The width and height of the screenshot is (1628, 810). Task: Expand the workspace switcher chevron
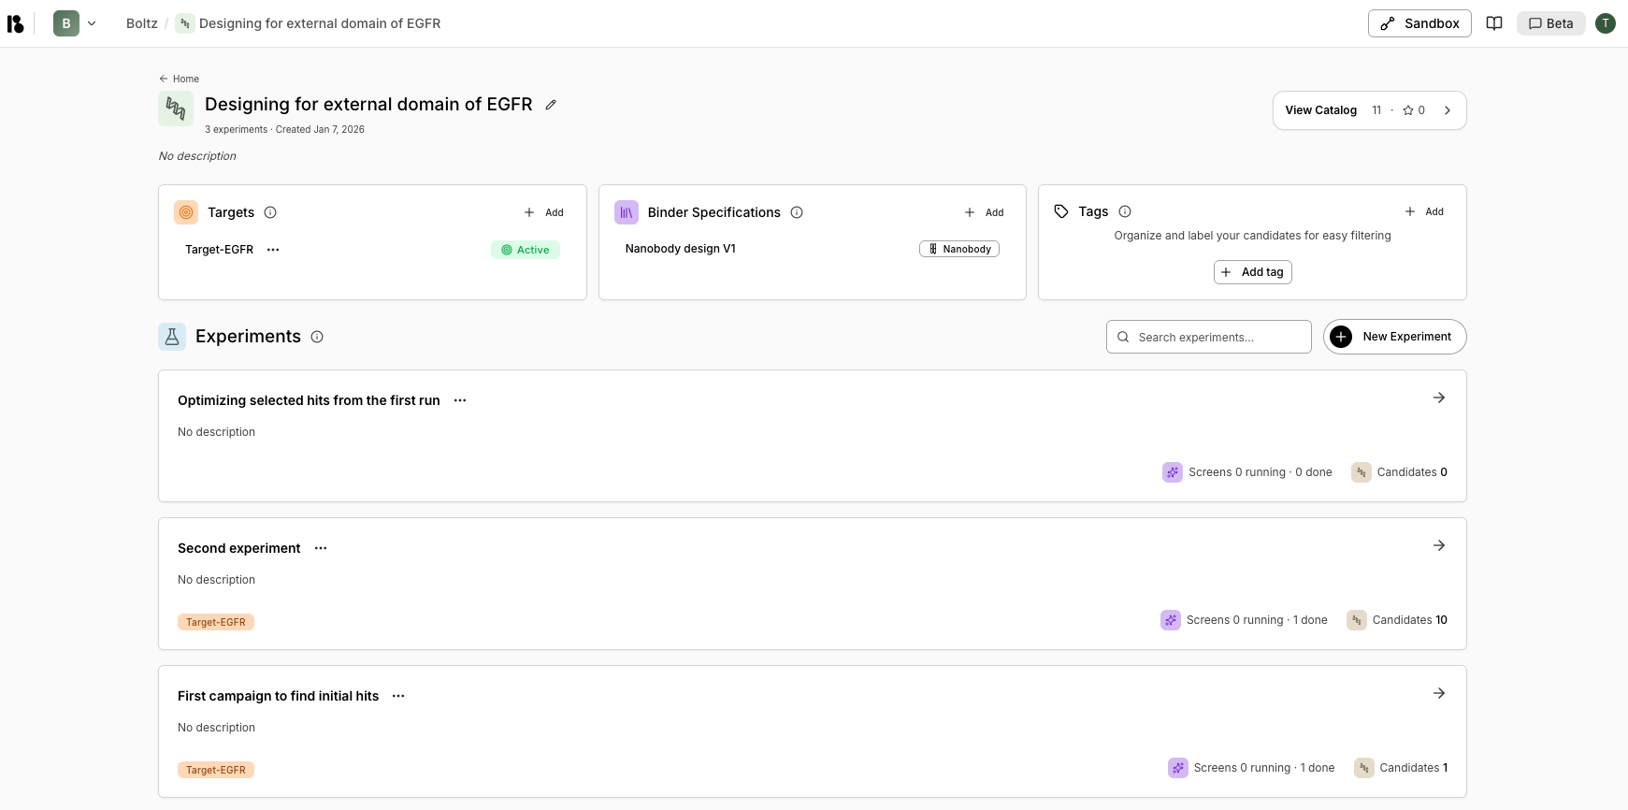click(92, 23)
